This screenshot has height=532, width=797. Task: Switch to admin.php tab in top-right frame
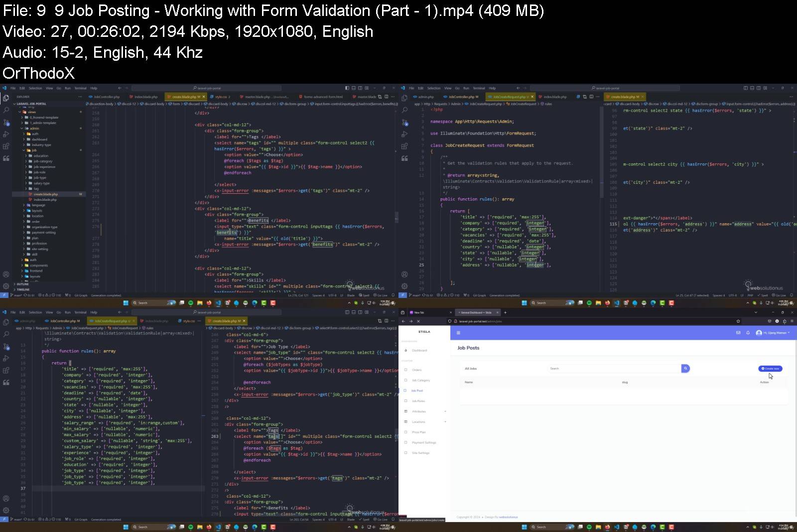coord(424,97)
